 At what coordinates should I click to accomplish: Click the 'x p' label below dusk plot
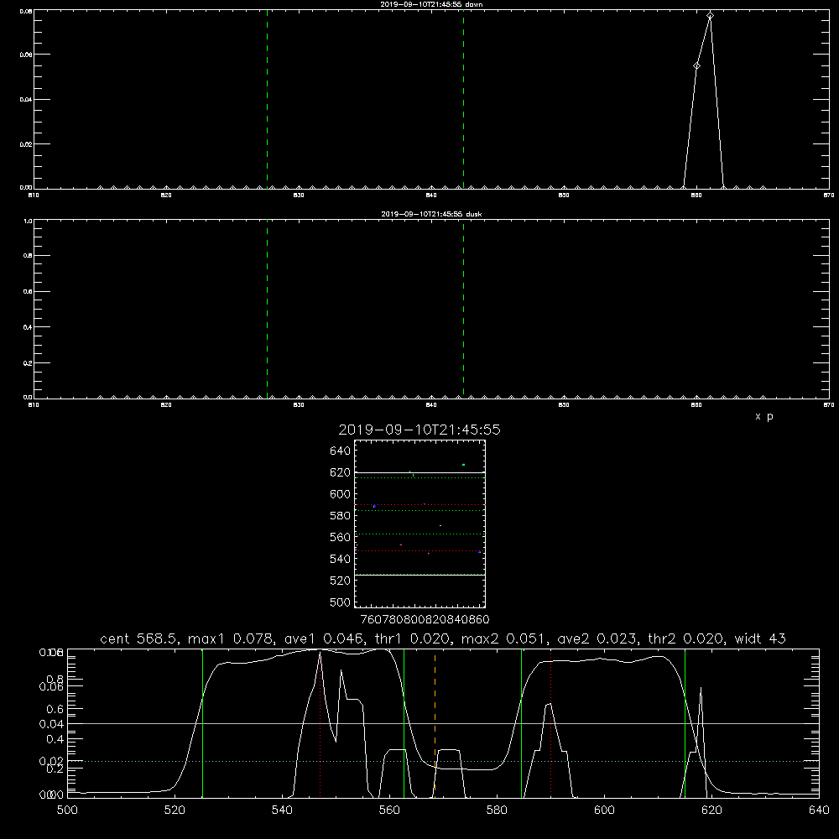click(763, 416)
